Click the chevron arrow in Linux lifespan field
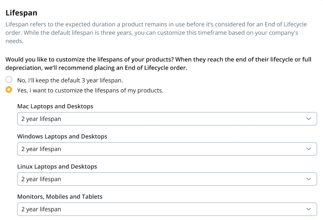 pyautogui.click(x=309, y=179)
